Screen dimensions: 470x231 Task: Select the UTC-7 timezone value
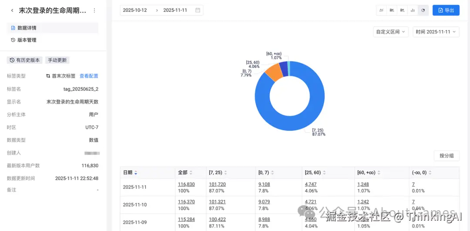(92, 127)
